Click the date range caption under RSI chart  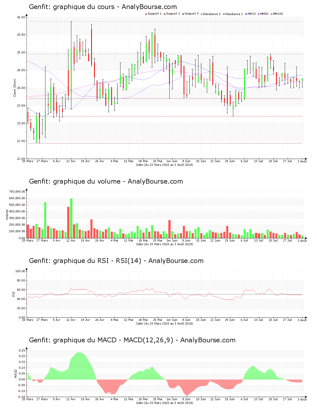165,324
